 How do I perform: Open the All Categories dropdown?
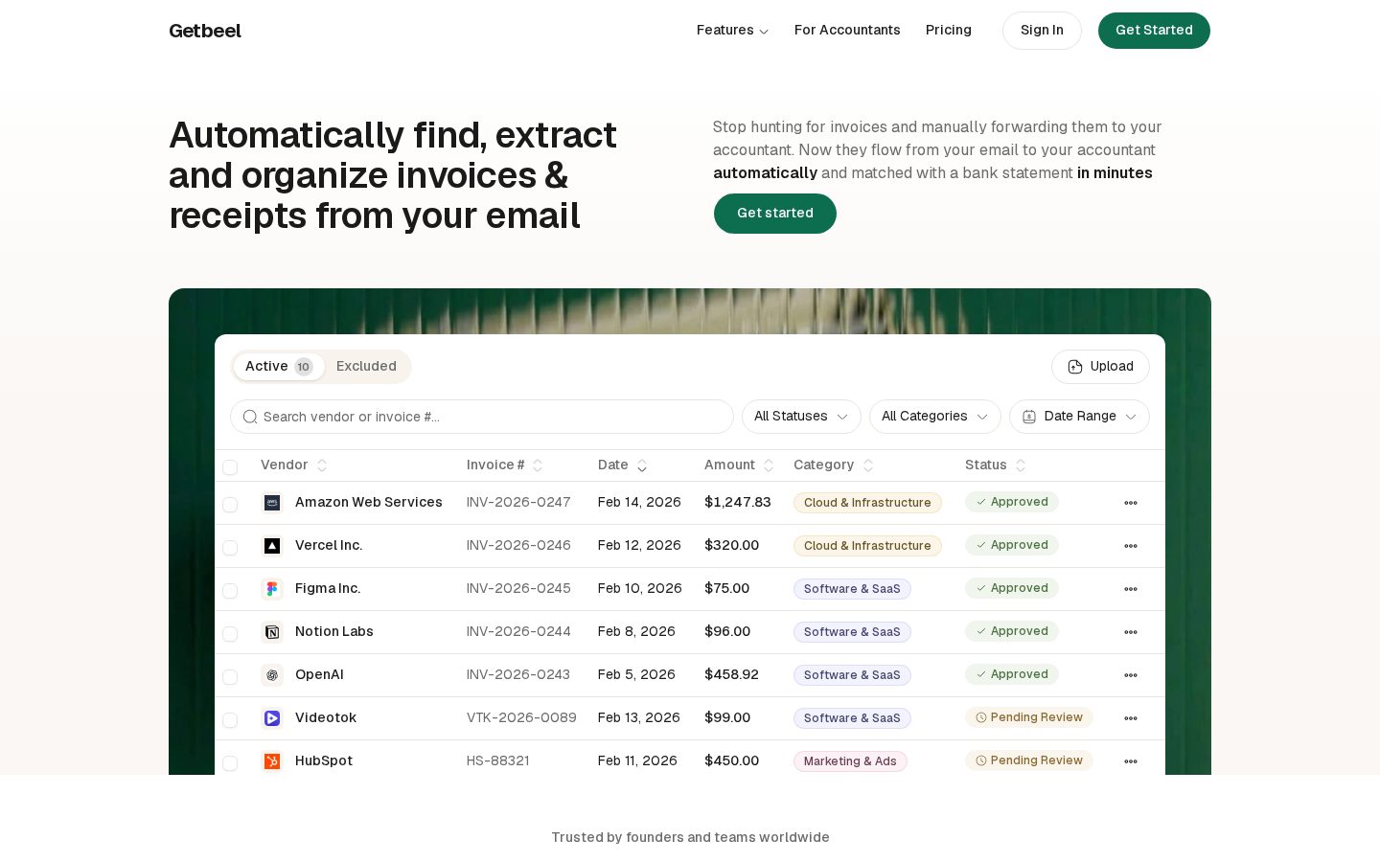(935, 417)
